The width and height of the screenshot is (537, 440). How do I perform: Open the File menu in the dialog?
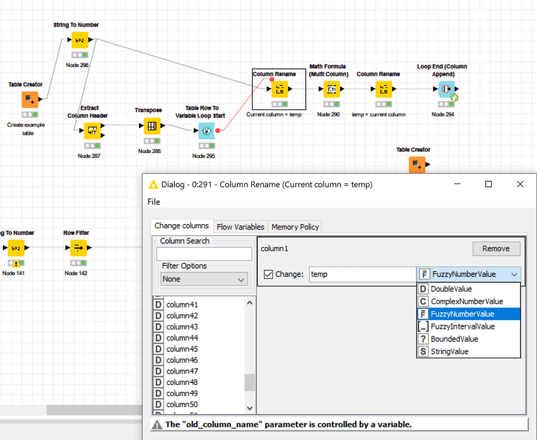tap(153, 202)
